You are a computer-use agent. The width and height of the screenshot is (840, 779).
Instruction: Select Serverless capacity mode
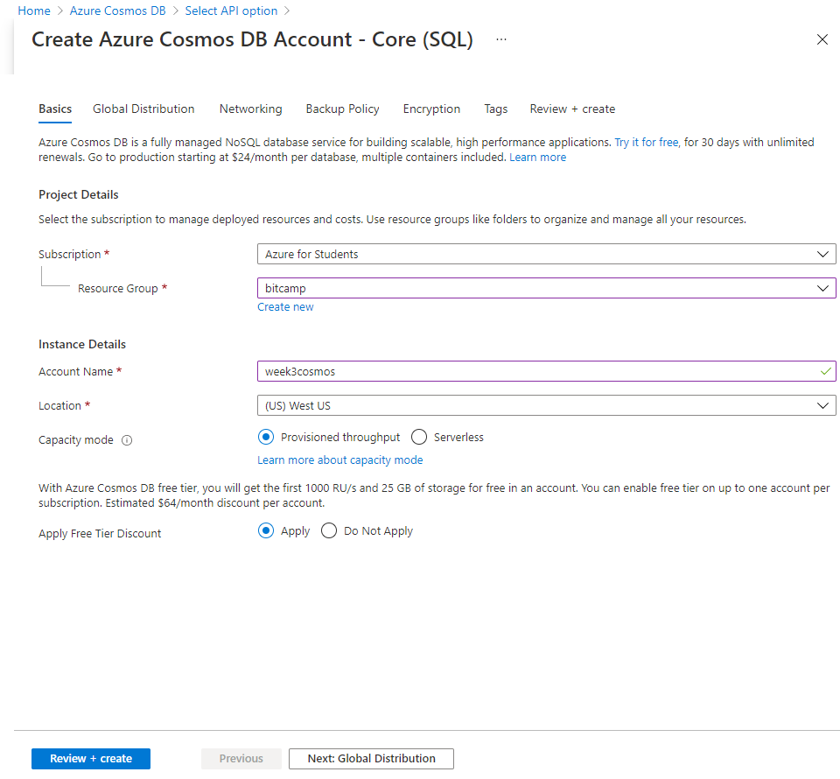coord(419,437)
